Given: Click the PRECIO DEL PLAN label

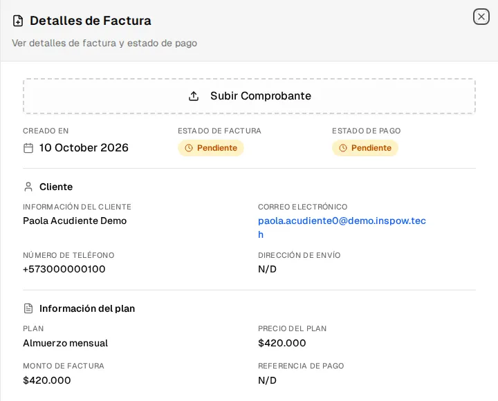Looking at the screenshot, I should (x=292, y=328).
